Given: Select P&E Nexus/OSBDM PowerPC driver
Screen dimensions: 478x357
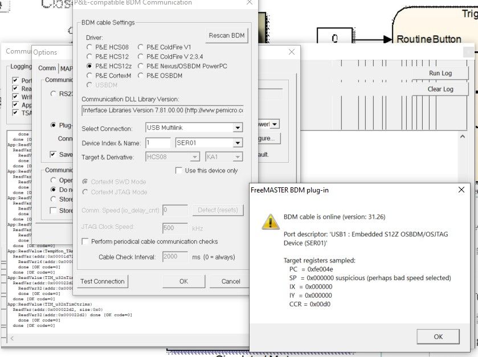Looking at the screenshot, I should [x=141, y=66].
